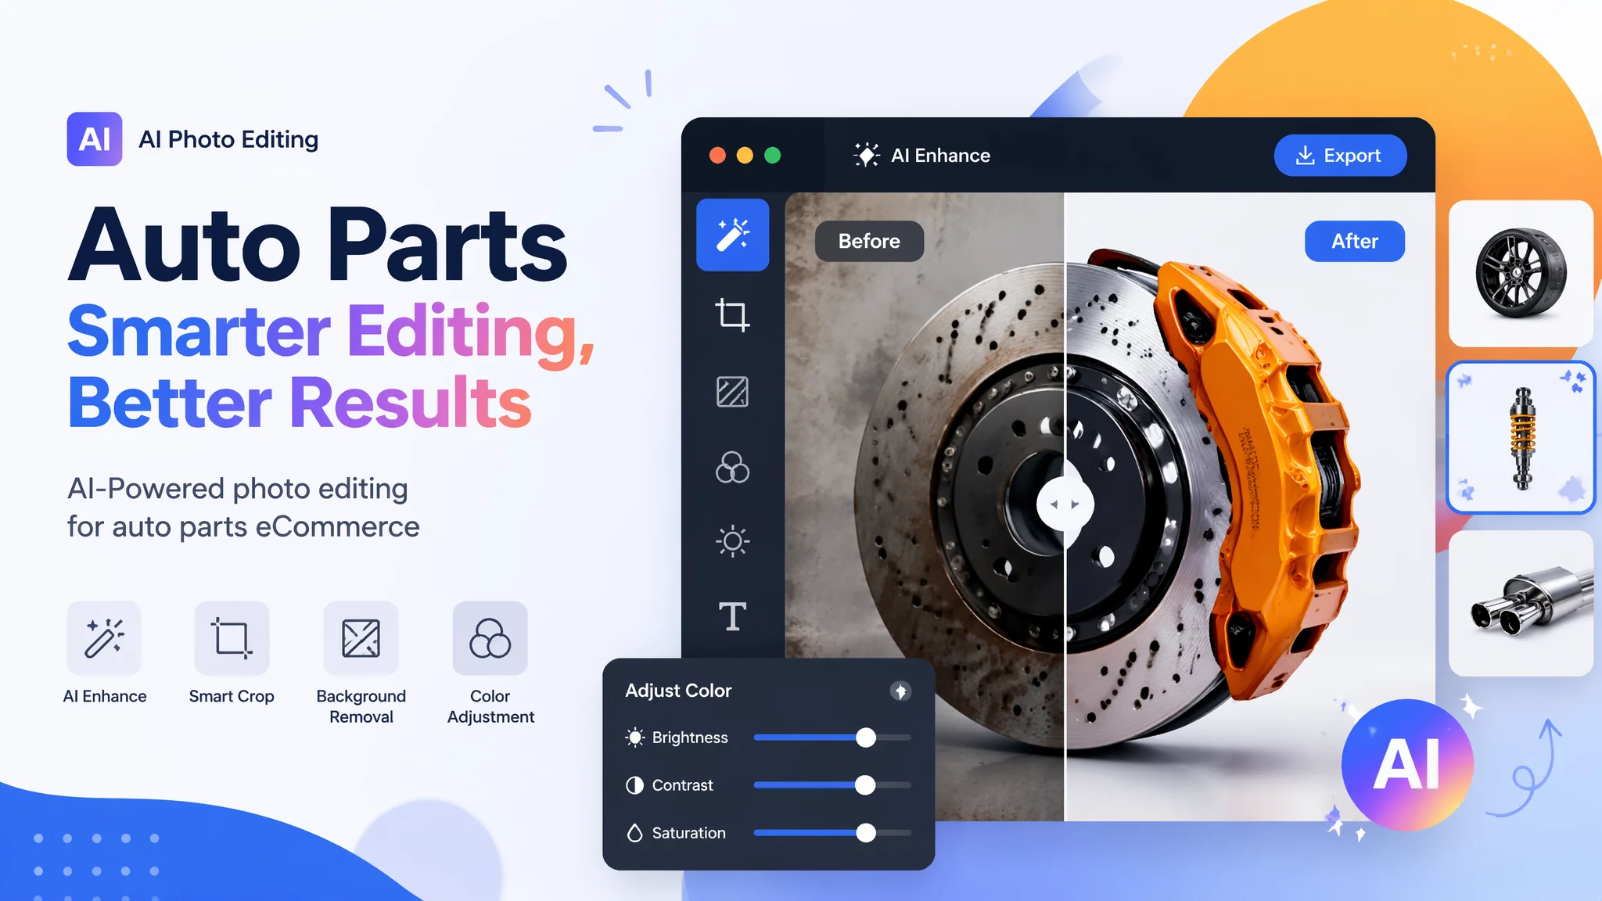Click the Saturation droplet icon
Image resolution: width=1602 pixels, height=901 pixels.
pyautogui.click(x=635, y=833)
